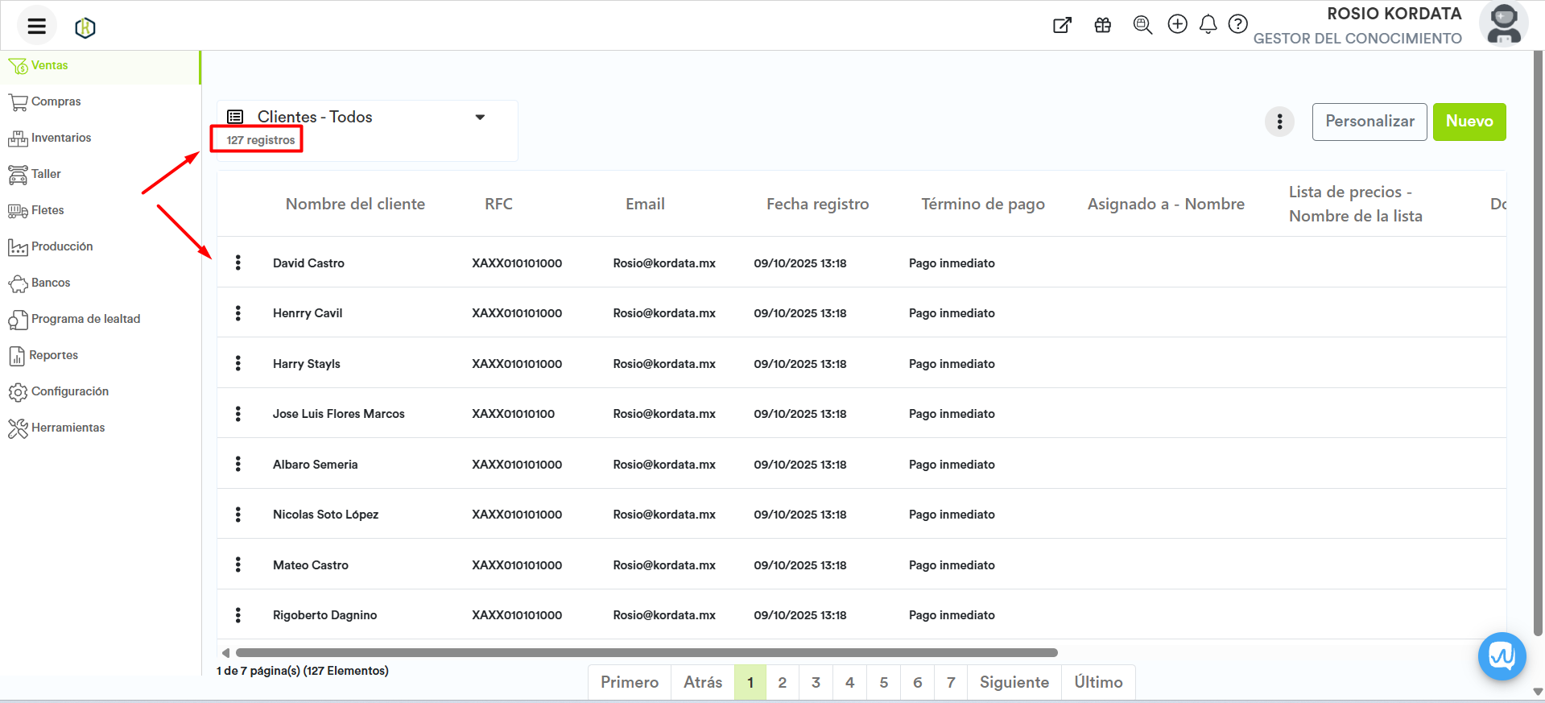Select Configuración in the sidebar
1545x703 pixels.
coord(69,391)
